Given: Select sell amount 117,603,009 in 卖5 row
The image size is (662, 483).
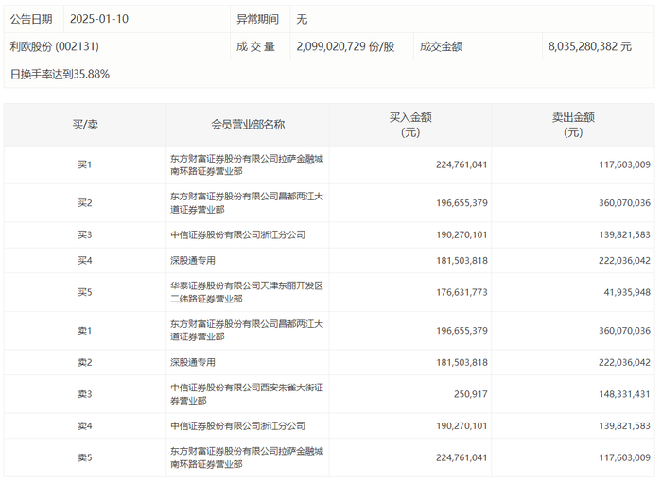Looking at the screenshot, I should [624, 457].
